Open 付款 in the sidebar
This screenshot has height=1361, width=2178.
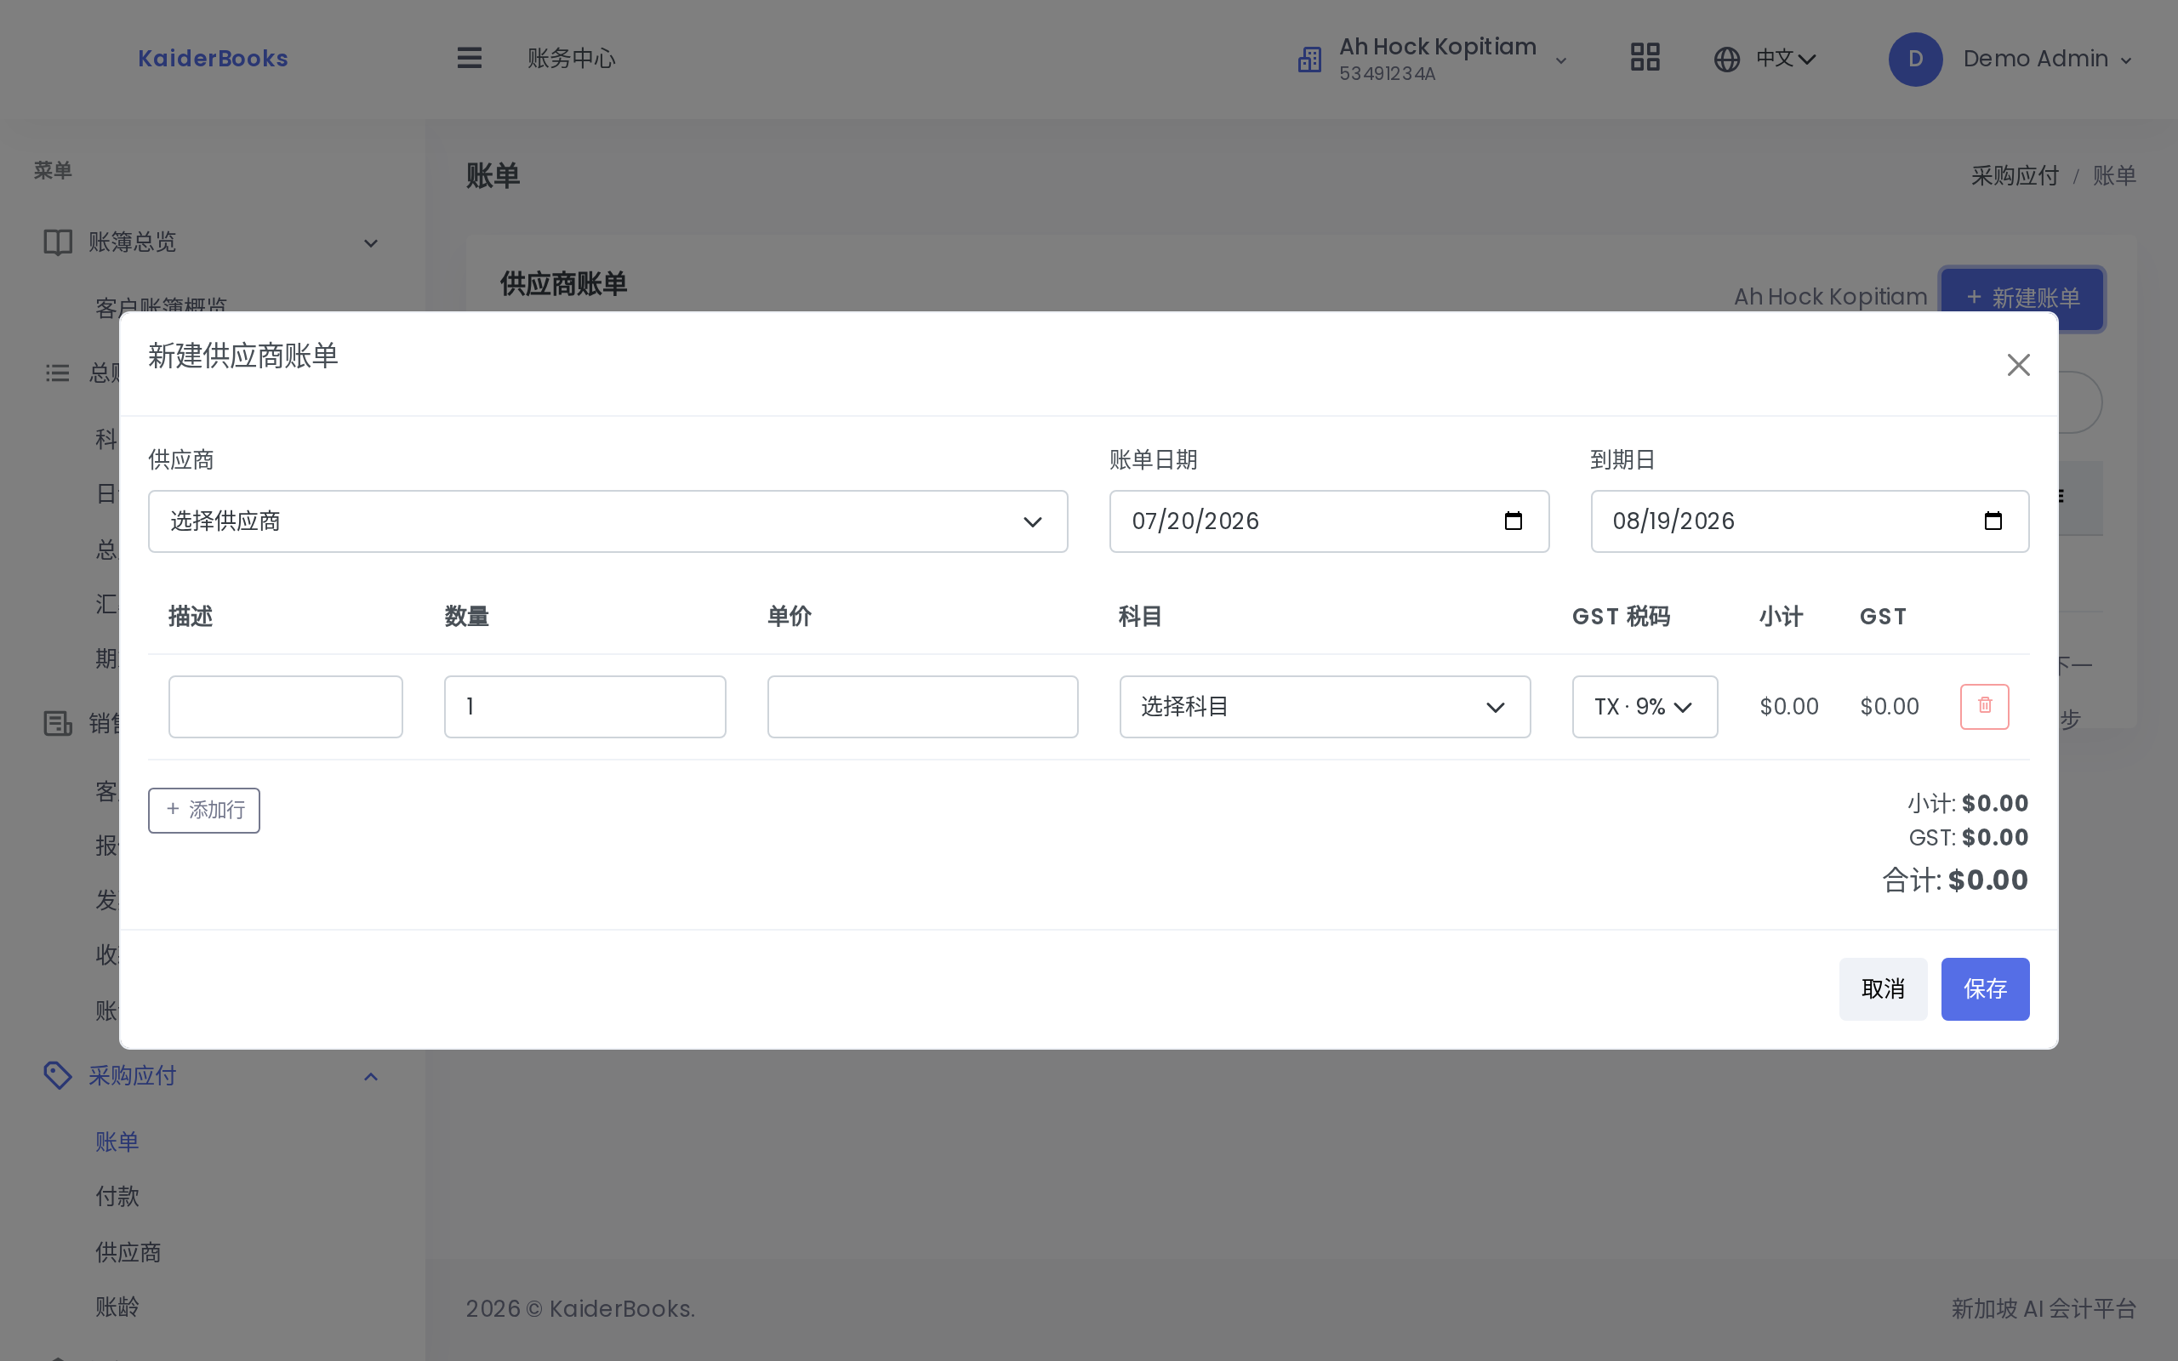click(117, 1196)
